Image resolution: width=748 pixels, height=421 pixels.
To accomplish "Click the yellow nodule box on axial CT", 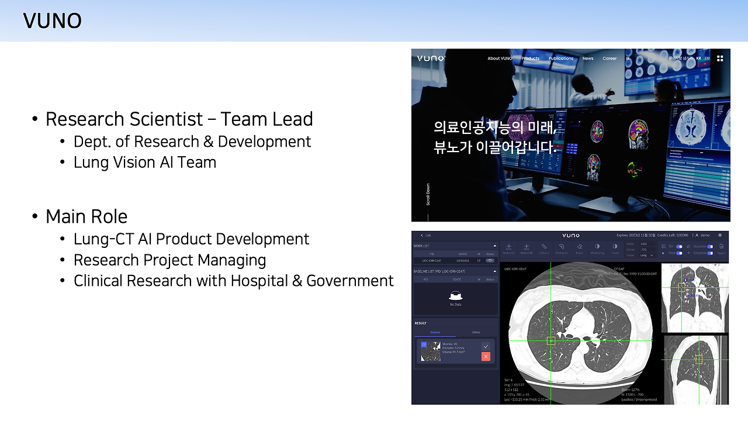I will [550, 340].
